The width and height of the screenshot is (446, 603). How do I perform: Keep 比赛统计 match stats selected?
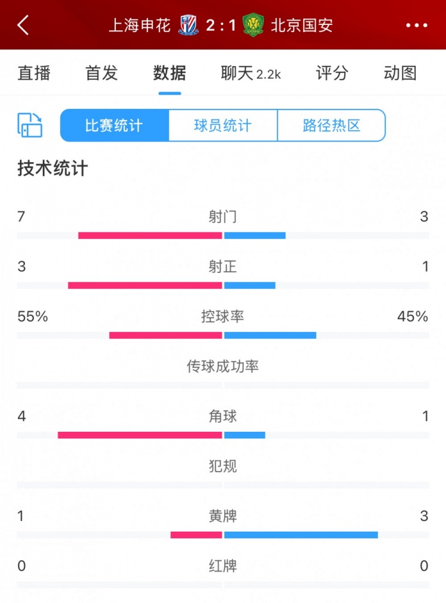114,125
